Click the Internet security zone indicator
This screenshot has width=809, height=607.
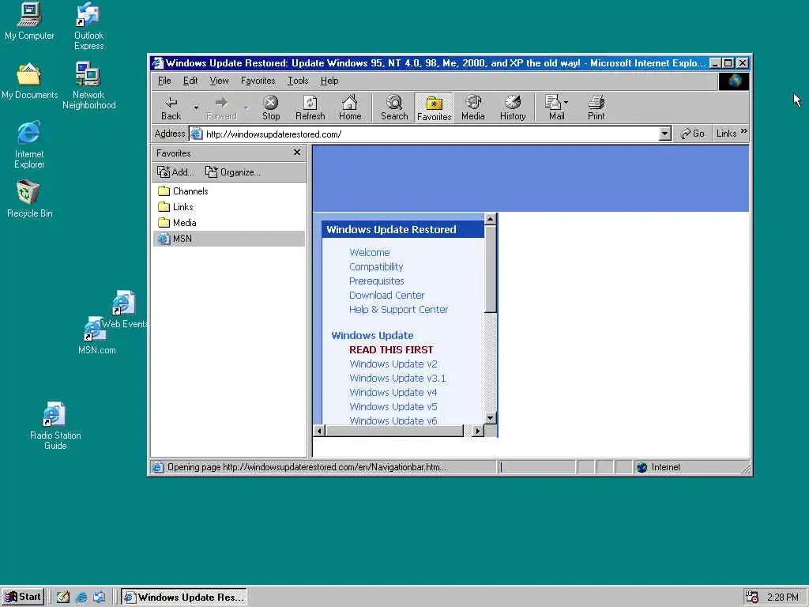click(x=659, y=467)
